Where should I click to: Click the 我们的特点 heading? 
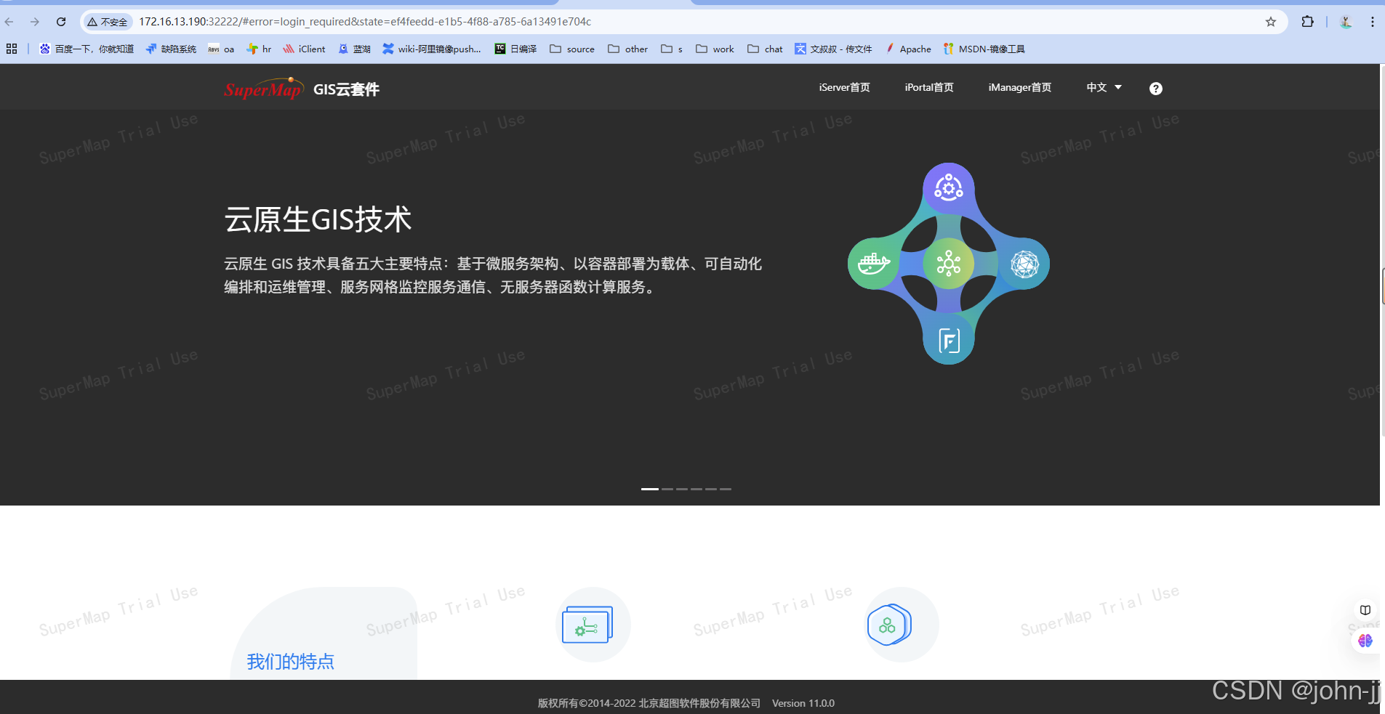pyautogui.click(x=290, y=661)
